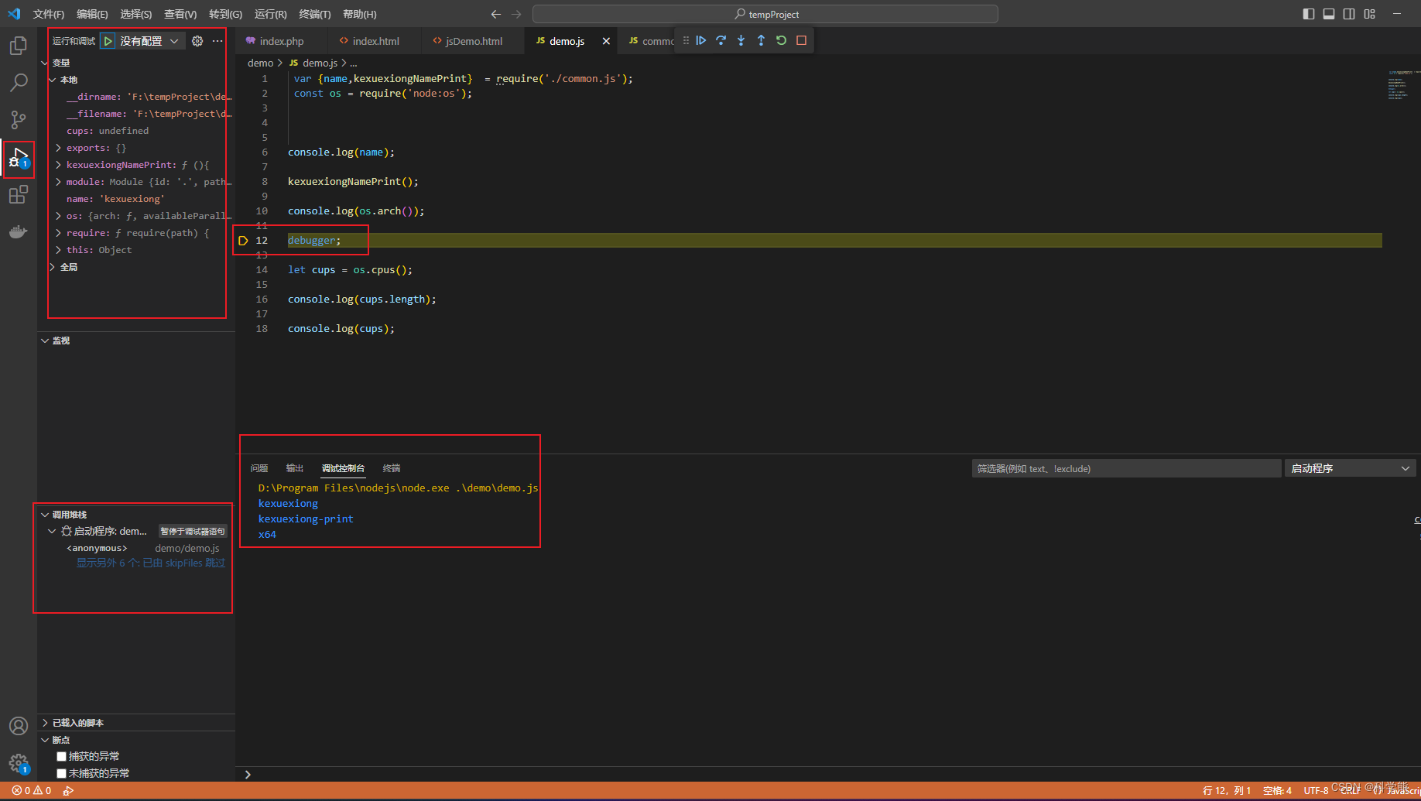The height and width of the screenshot is (801, 1421).
Task: Collapse the 监视 watch section
Action: [44, 341]
